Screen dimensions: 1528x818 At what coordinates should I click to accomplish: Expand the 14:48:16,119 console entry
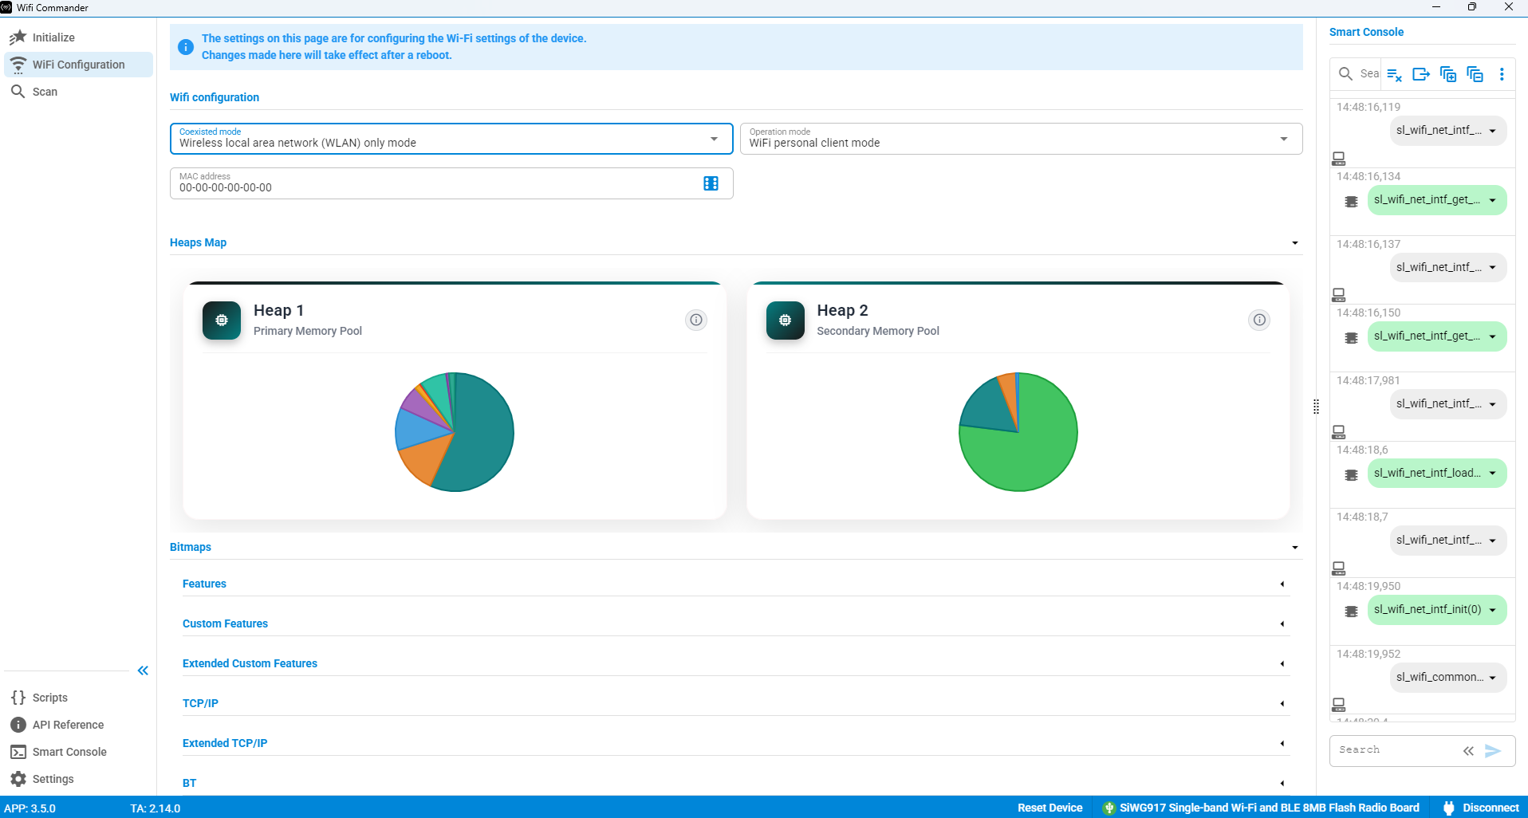point(1492,132)
